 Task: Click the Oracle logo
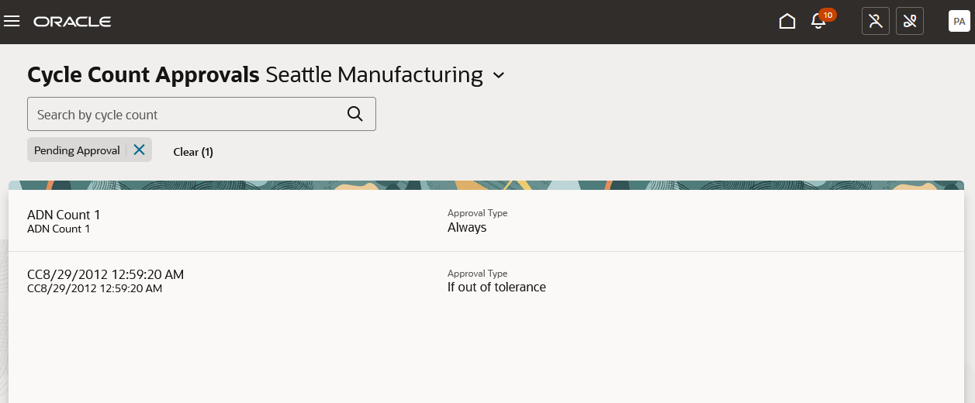pyautogui.click(x=72, y=21)
